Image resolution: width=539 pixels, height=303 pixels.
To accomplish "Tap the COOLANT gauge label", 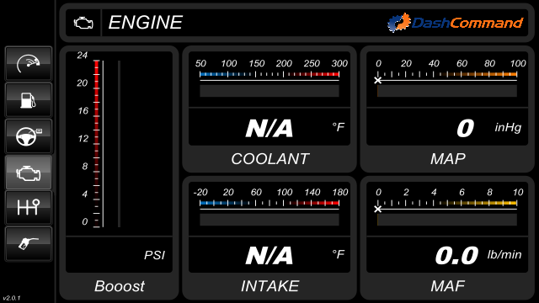I will pyautogui.click(x=269, y=159).
